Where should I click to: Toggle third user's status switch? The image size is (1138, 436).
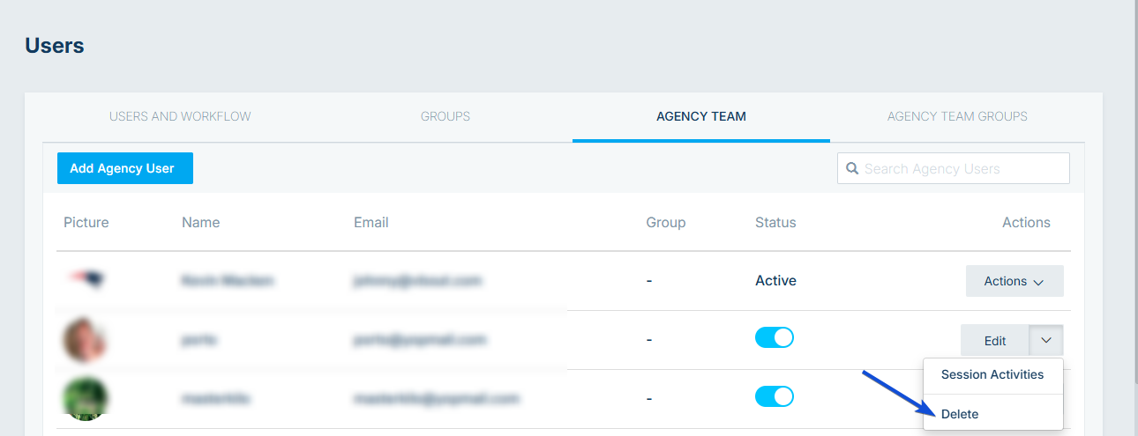[x=775, y=397]
